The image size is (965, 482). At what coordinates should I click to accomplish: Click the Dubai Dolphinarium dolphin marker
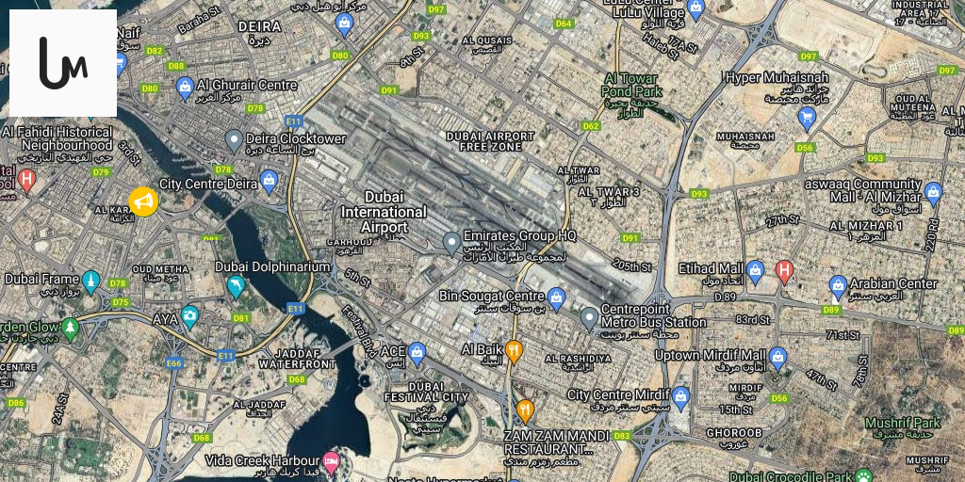236,286
